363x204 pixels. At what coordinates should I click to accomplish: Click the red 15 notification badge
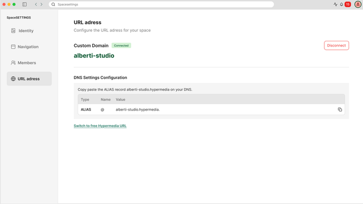348,4
